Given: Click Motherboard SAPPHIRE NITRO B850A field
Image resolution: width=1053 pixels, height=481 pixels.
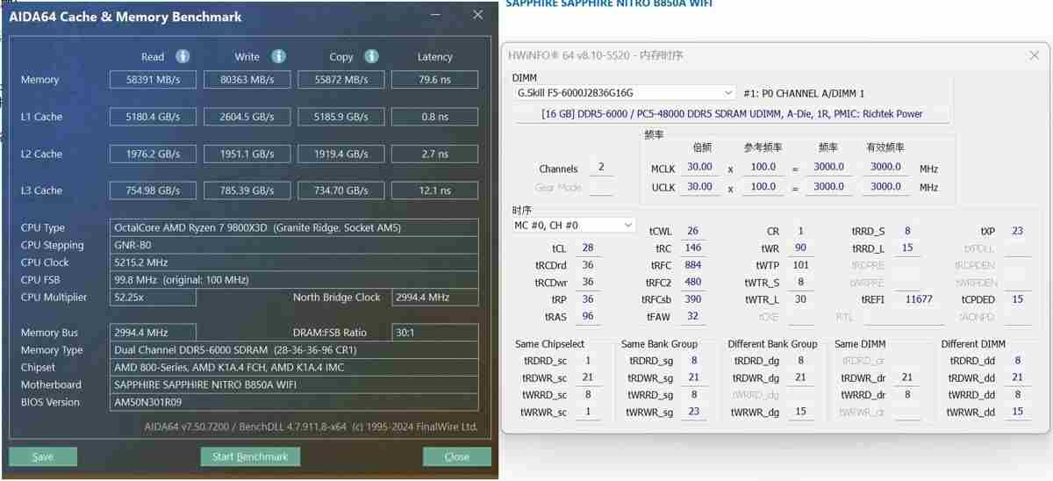Looking at the screenshot, I should pyautogui.click(x=294, y=385).
